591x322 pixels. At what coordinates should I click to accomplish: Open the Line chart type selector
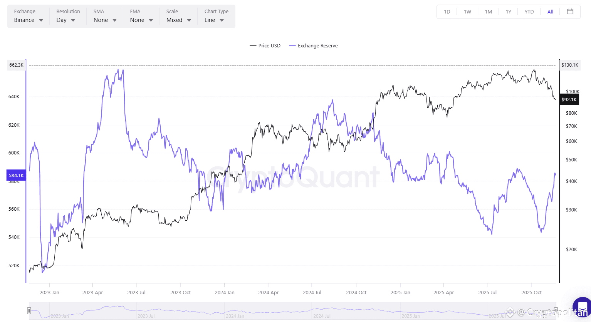pos(210,20)
